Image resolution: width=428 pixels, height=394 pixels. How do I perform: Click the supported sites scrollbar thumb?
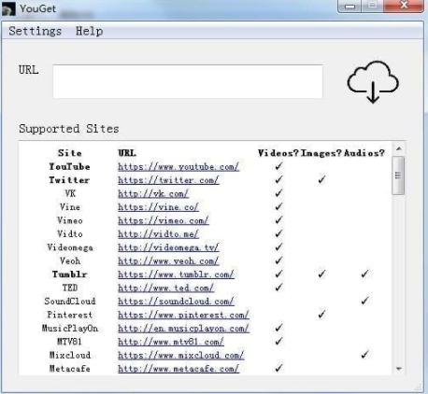(x=398, y=176)
